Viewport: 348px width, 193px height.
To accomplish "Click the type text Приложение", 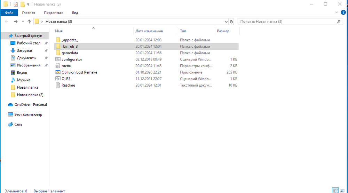I will coord(191,72).
